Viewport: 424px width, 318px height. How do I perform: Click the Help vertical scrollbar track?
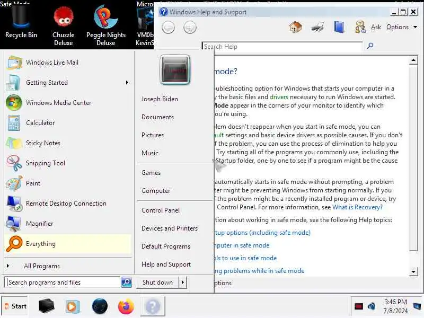pos(413,259)
